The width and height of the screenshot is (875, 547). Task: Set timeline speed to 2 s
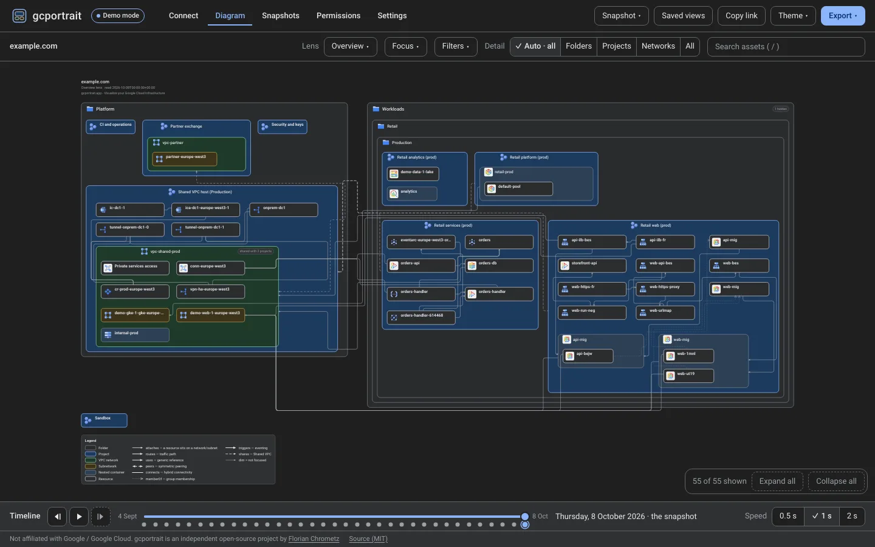[x=852, y=516]
